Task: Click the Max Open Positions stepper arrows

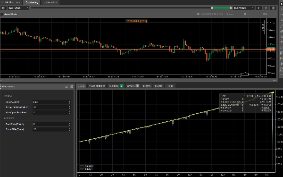Action: (69, 112)
